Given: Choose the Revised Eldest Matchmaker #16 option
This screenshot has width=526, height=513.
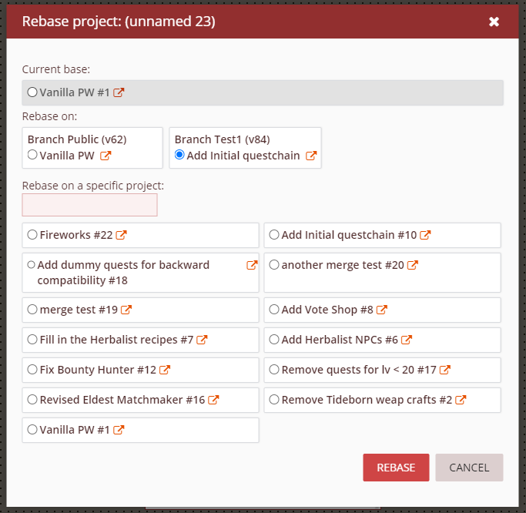Looking at the screenshot, I should click(32, 400).
